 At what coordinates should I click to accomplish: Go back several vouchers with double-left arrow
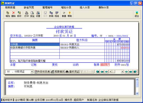pos(102,72)
